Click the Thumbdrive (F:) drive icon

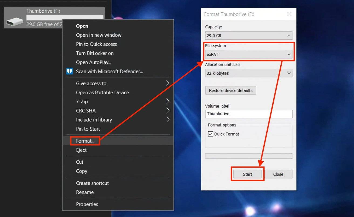coord(15,21)
